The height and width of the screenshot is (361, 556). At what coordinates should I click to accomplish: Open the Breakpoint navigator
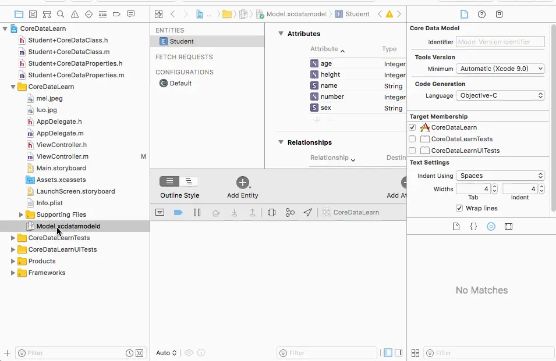[116, 14]
